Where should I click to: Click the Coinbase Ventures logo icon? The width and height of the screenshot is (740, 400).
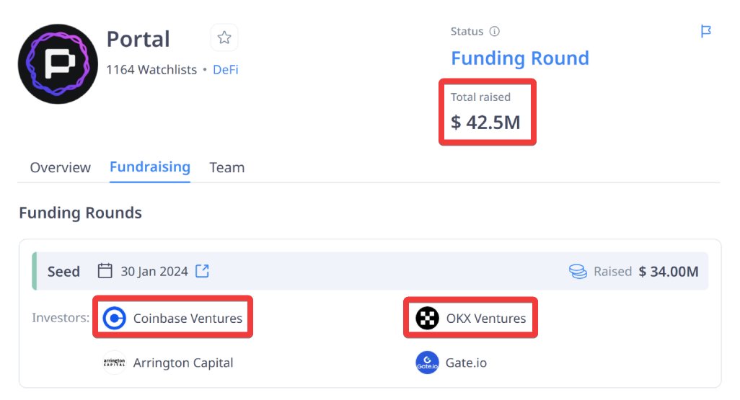point(114,318)
